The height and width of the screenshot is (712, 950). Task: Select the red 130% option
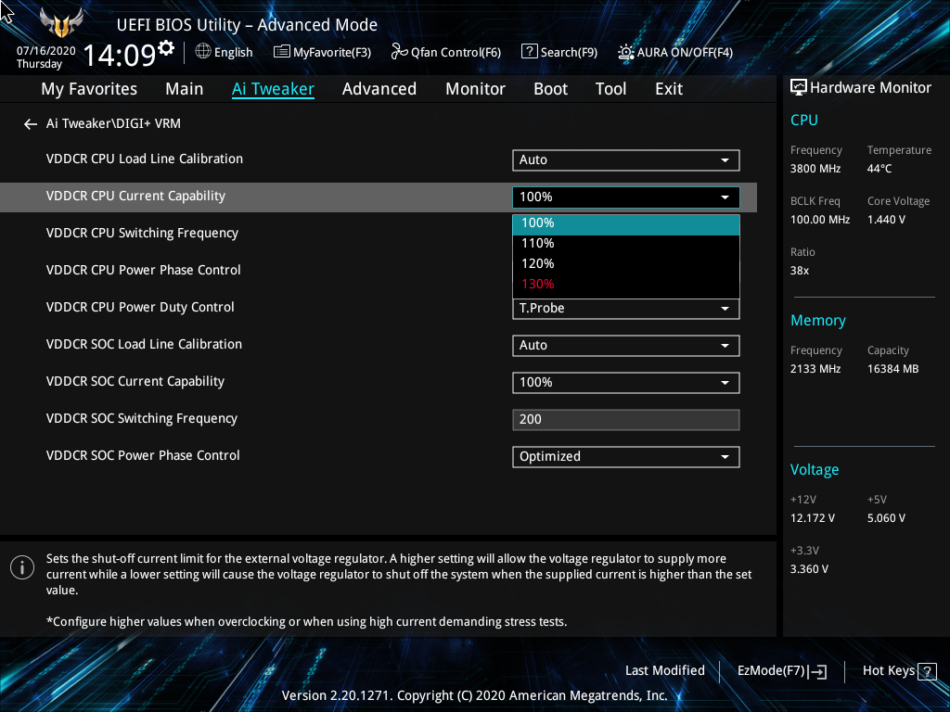click(x=626, y=284)
